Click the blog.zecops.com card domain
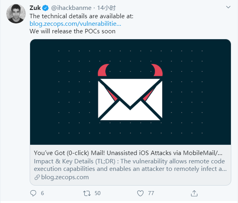The height and width of the screenshot is (203, 238). click(x=65, y=177)
